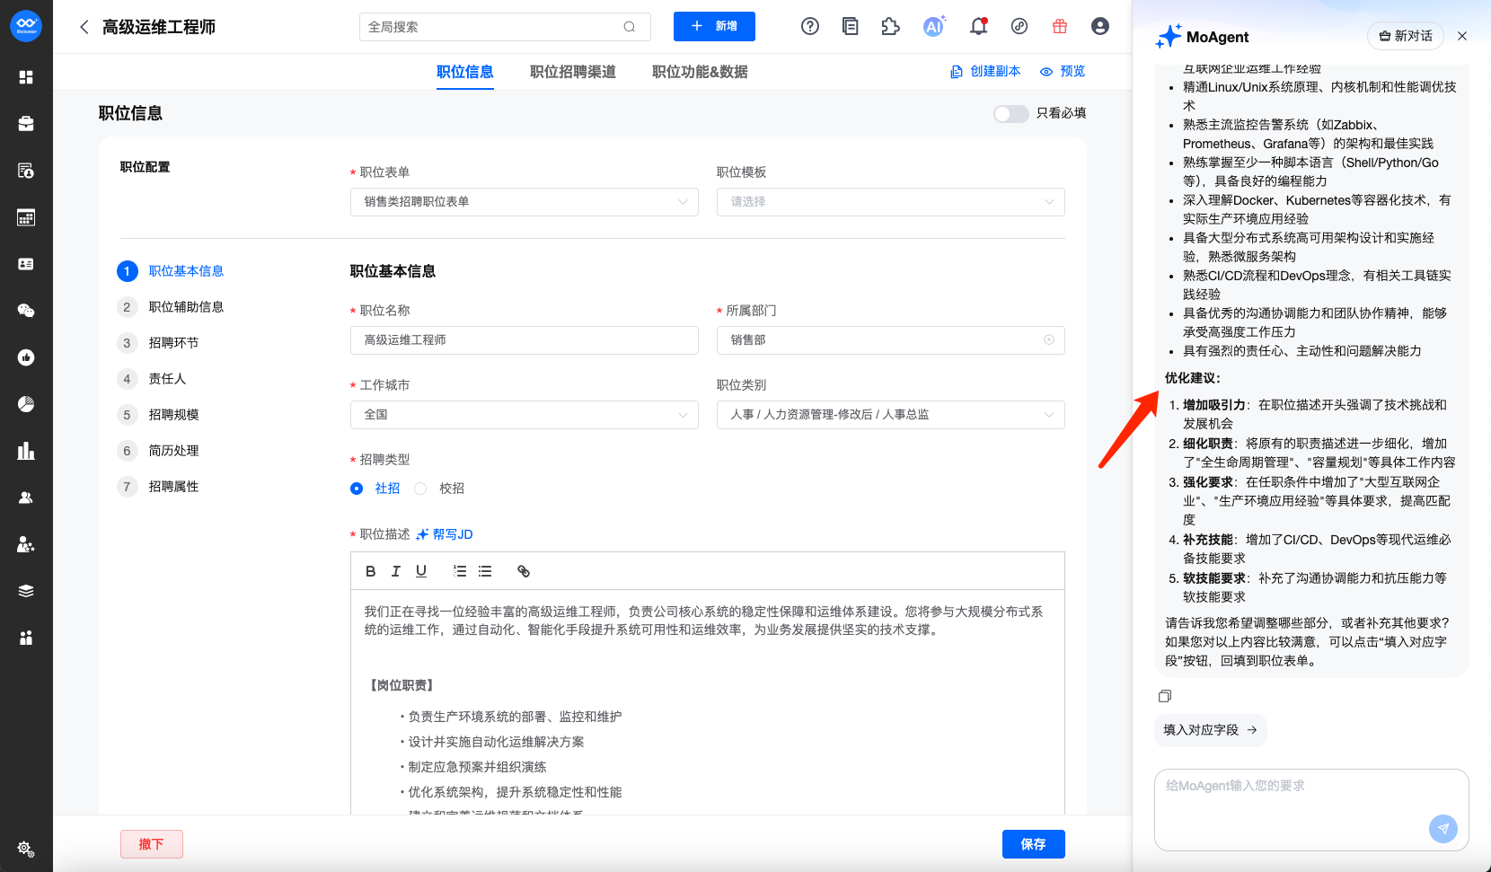Open the 工作城市 dropdown

[x=525, y=415]
